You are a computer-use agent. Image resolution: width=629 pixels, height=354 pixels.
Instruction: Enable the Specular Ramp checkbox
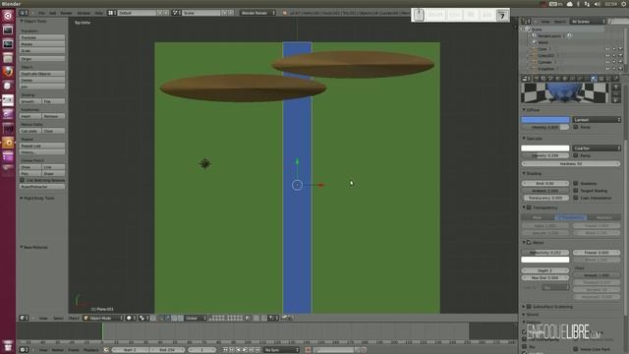tap(576, 155)
